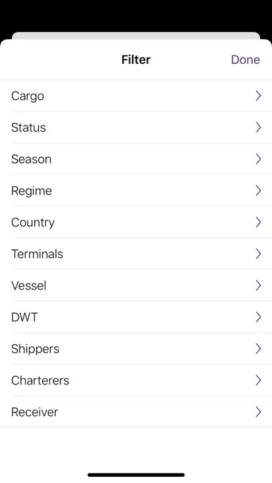Open the Cargo filter option
The width and height of the screenshot is (272, 483).
coord(136,96)
